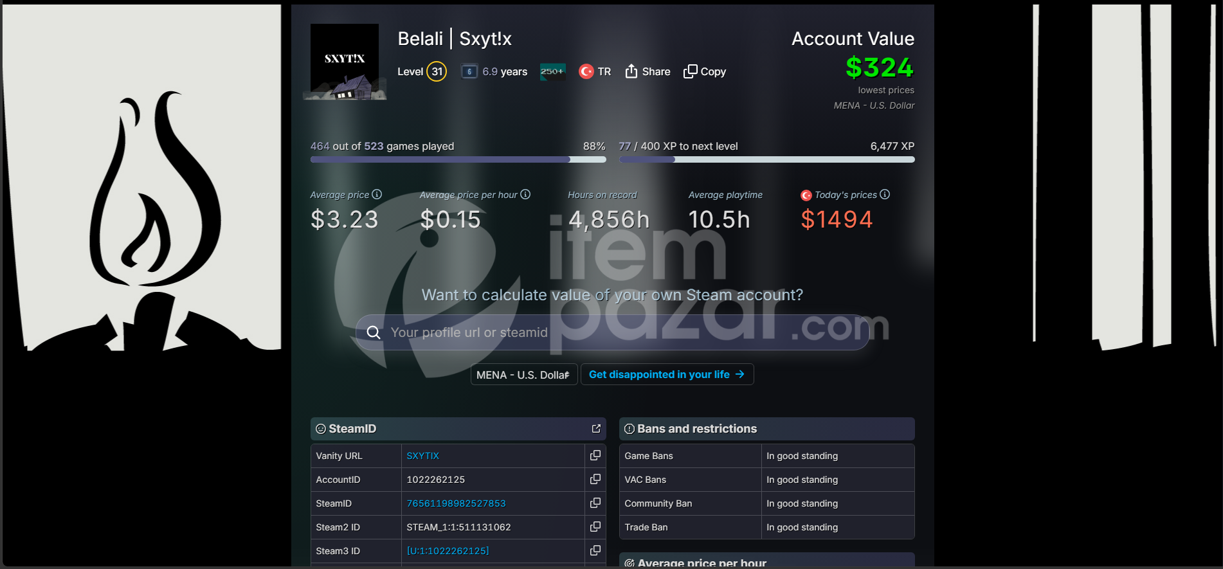Viewport: 1223px width, 569px height.
Task: Show info for Average price
Action: [377, 194]
